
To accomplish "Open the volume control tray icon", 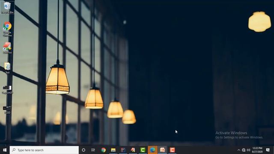I will click(248, 150).
